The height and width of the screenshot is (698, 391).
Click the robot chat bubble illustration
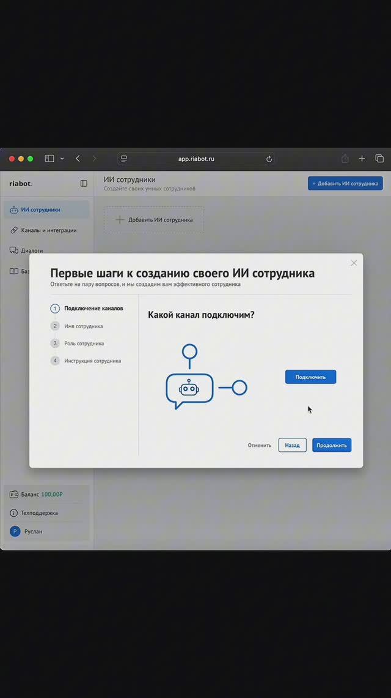click(x=190, y=391)
